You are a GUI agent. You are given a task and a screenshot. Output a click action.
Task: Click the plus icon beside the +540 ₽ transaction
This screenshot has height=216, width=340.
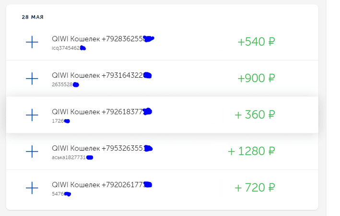pos(32,42)
